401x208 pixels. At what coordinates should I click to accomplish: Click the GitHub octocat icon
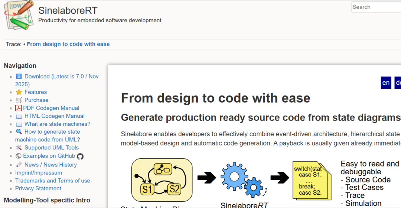(x=80, y=156)
